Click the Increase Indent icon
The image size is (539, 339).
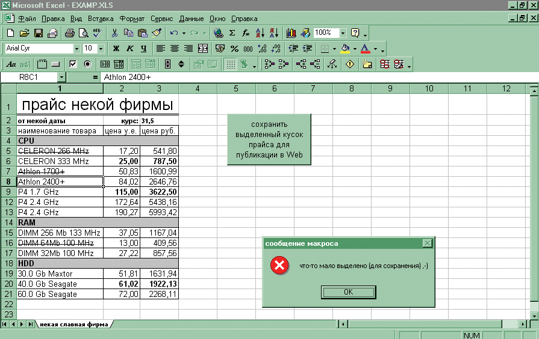pyautogui.click(x=307, y=49)
